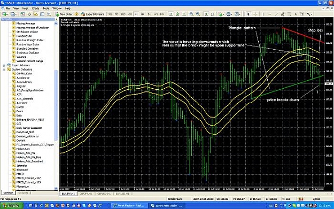
Task: Open the Profiles toolbar icon
Action: coord(13,14)
